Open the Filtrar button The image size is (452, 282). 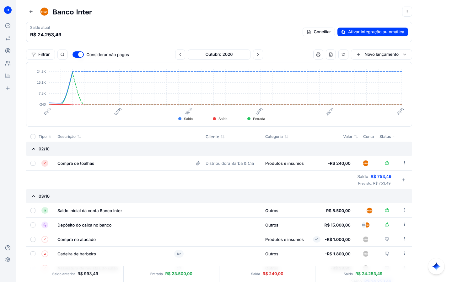(40, 55)
